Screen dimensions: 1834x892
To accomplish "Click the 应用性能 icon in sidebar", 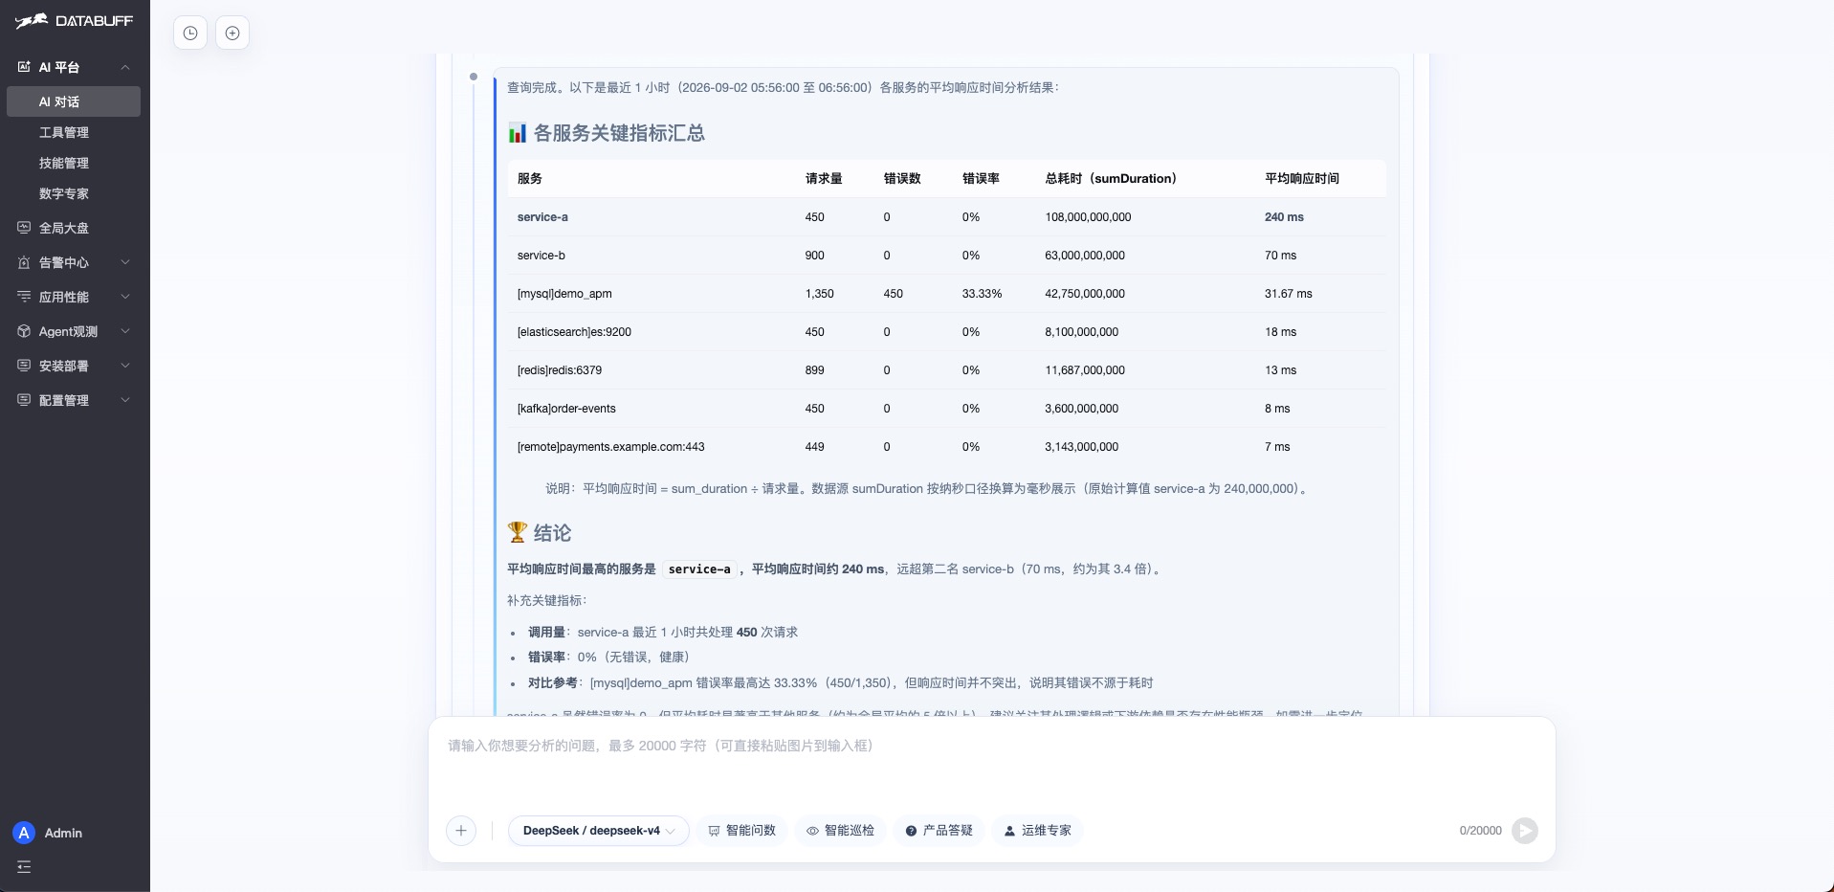I will 24,297.
